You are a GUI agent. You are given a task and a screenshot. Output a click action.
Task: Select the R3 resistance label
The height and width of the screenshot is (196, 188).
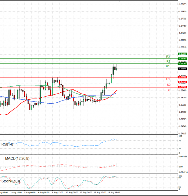[x=168, y=57]
